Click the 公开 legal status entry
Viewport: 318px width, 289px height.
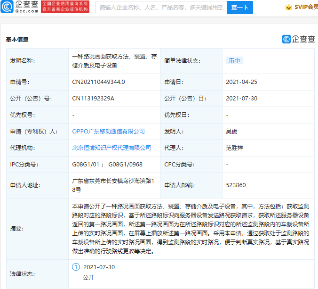[88, 277]
